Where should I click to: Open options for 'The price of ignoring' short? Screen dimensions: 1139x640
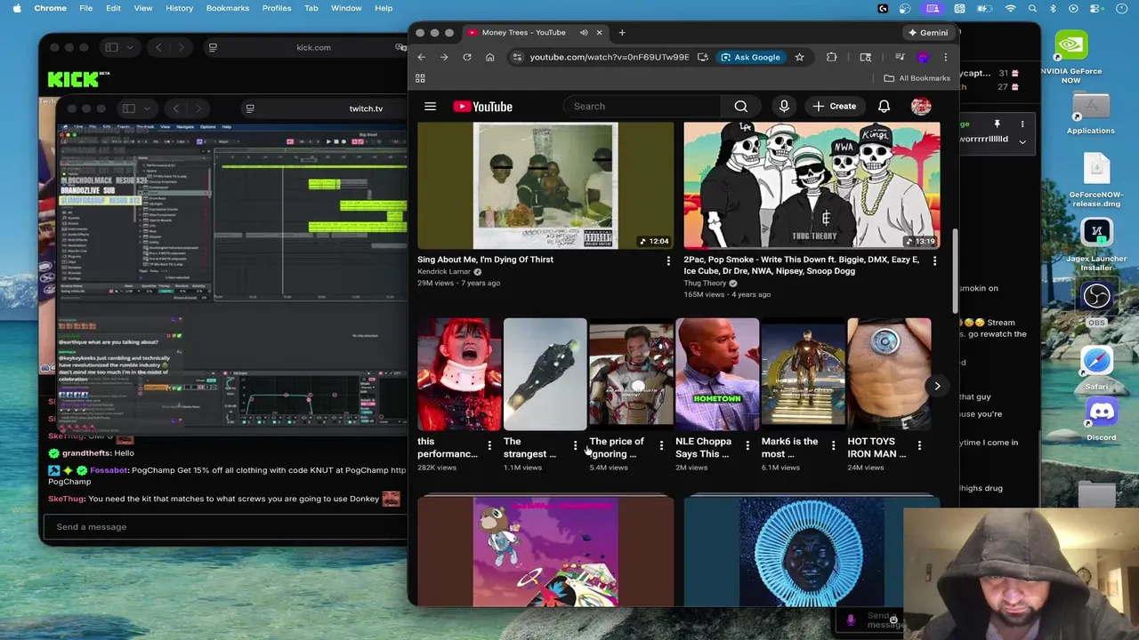point(661,444)
